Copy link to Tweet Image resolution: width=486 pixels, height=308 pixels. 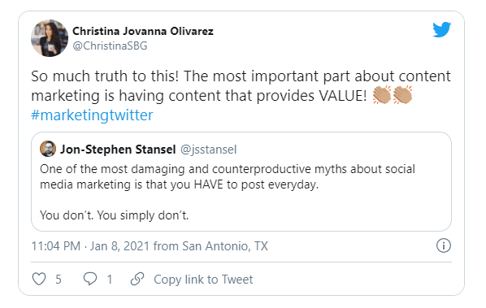point(203,280)
